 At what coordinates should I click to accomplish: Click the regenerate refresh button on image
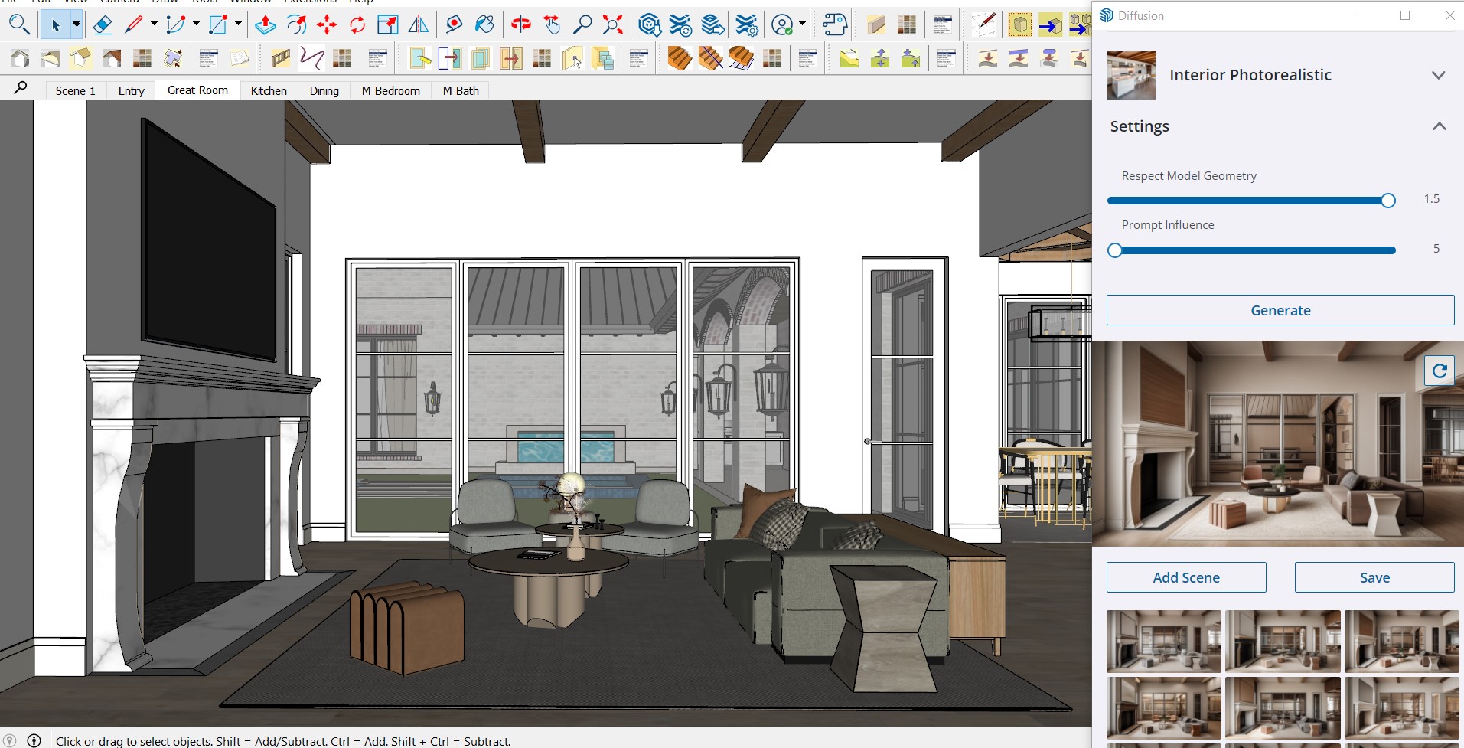1440,371
